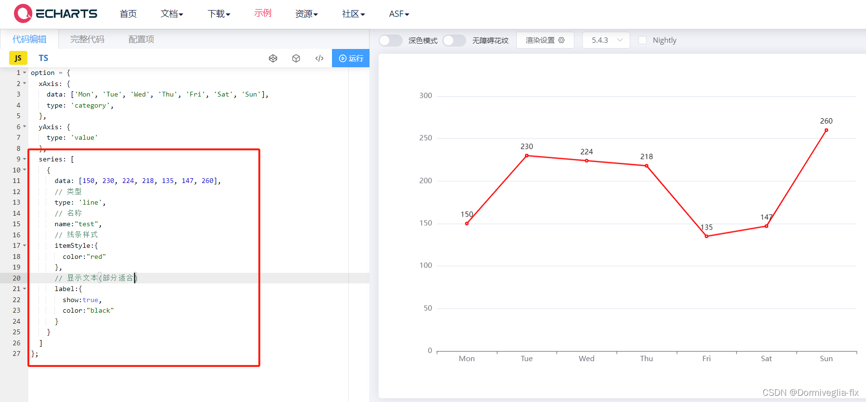Click the // 类型 comment line
The image size is (866, 402).
pos(68,191)
